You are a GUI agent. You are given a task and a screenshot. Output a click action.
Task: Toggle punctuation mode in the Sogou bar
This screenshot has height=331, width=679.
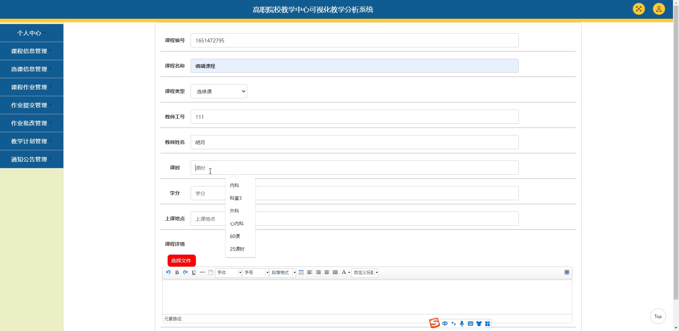tap(453, 324)
